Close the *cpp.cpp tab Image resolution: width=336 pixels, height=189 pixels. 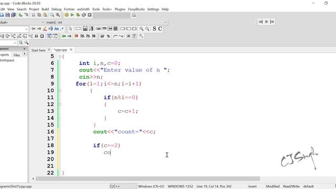pyautogui.click(x=71, y=50)
